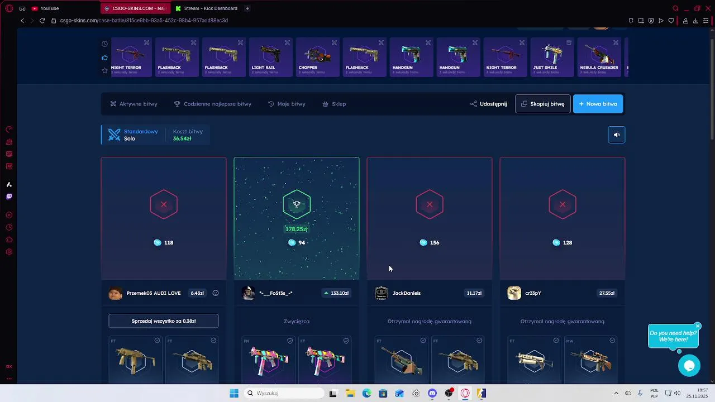Image resolution: width=715 pixels, height=402 pixels.
Task: Open Opera main menu logo
Action: [x=9, y=8]
